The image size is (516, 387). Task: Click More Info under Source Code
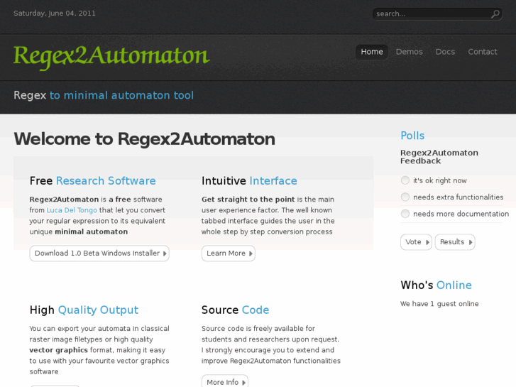(225, 381)
